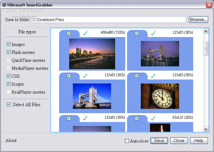This screenshot has height=152, width=214.
Task: Deselect the Big Ben clock image checkbox
Action: [x=137, y=76]
